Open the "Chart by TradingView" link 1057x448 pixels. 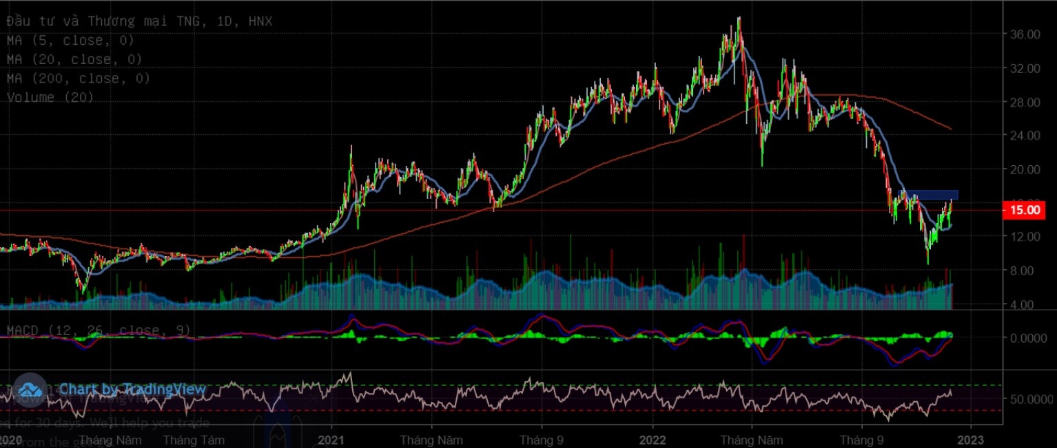(132, 389)
